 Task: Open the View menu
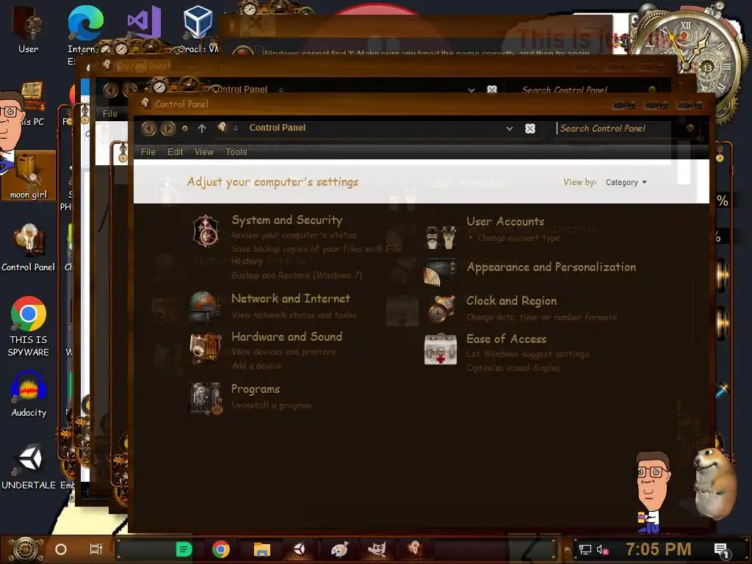(204, 151)
